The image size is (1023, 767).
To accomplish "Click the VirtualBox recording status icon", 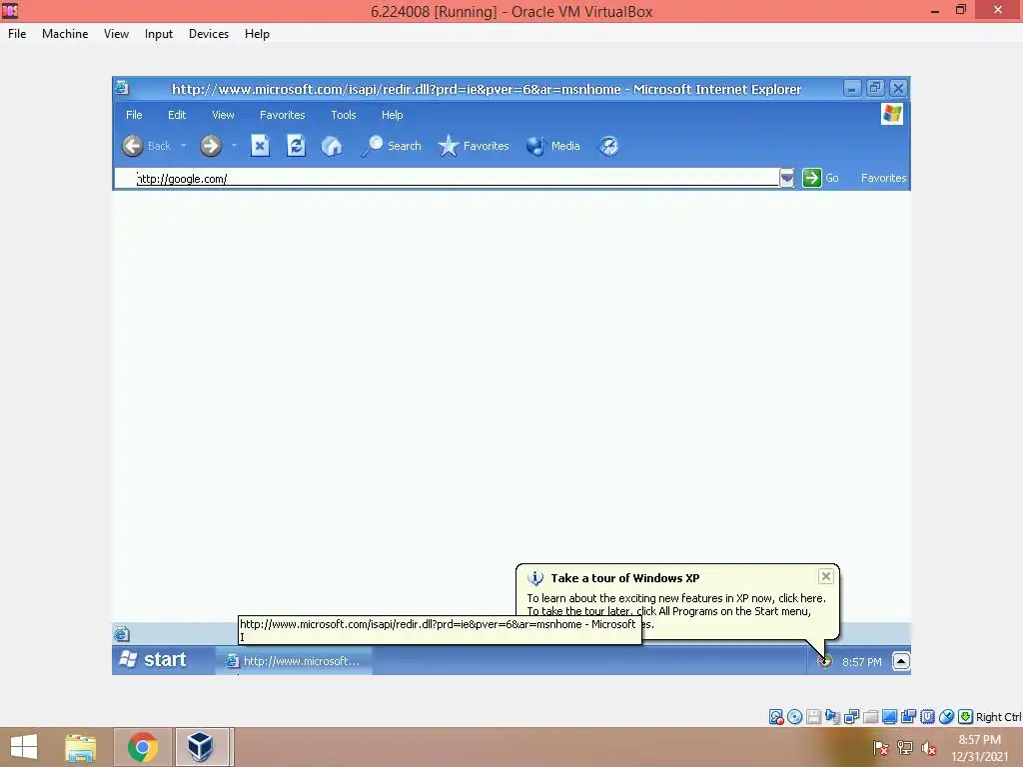I will [908, 717].
